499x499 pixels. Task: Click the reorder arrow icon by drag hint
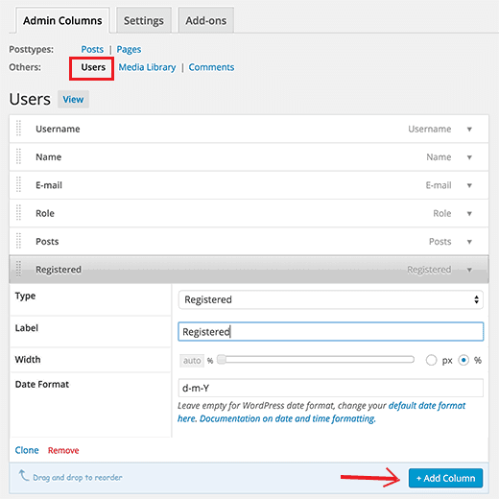(x=24, y=475)
